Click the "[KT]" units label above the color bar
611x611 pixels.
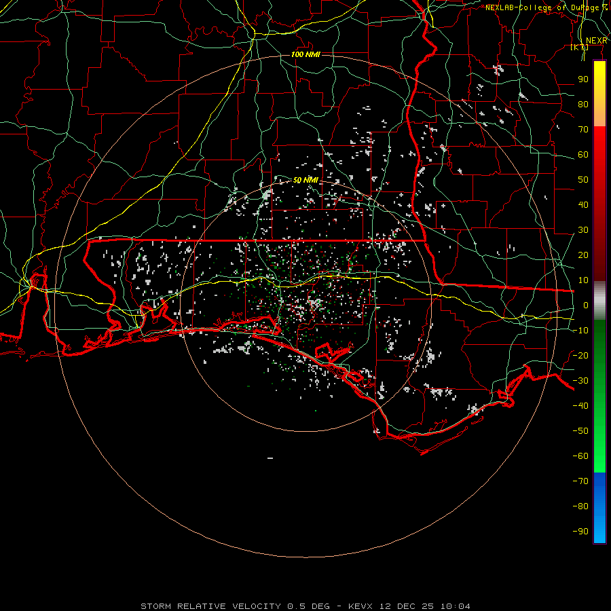point(580,47)
